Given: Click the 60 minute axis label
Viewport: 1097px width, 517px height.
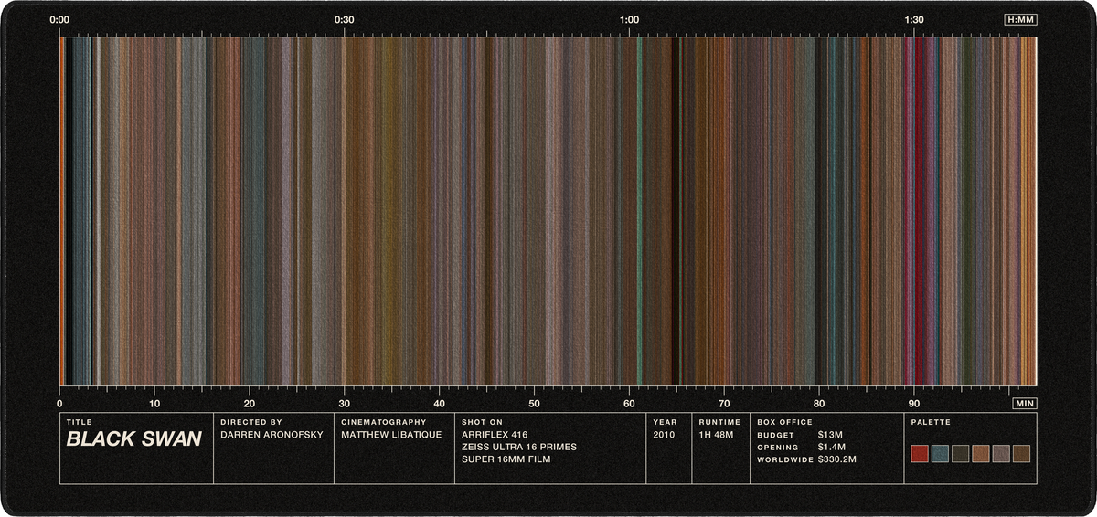Looking at the screenshot, I should 629,404.
